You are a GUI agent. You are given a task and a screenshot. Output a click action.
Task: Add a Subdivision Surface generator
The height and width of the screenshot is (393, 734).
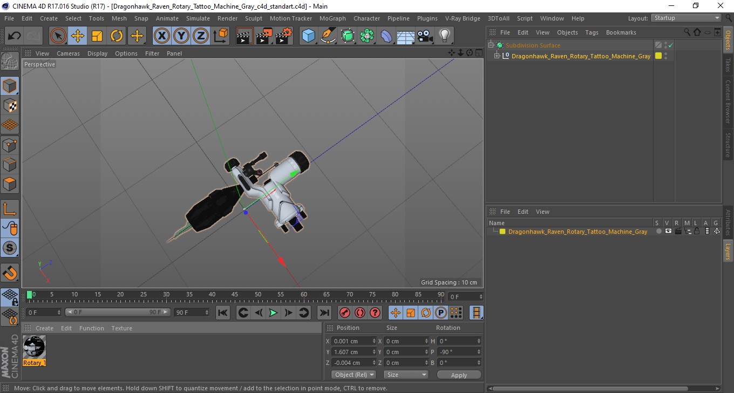pyautogui.click(x=348, y=36)
